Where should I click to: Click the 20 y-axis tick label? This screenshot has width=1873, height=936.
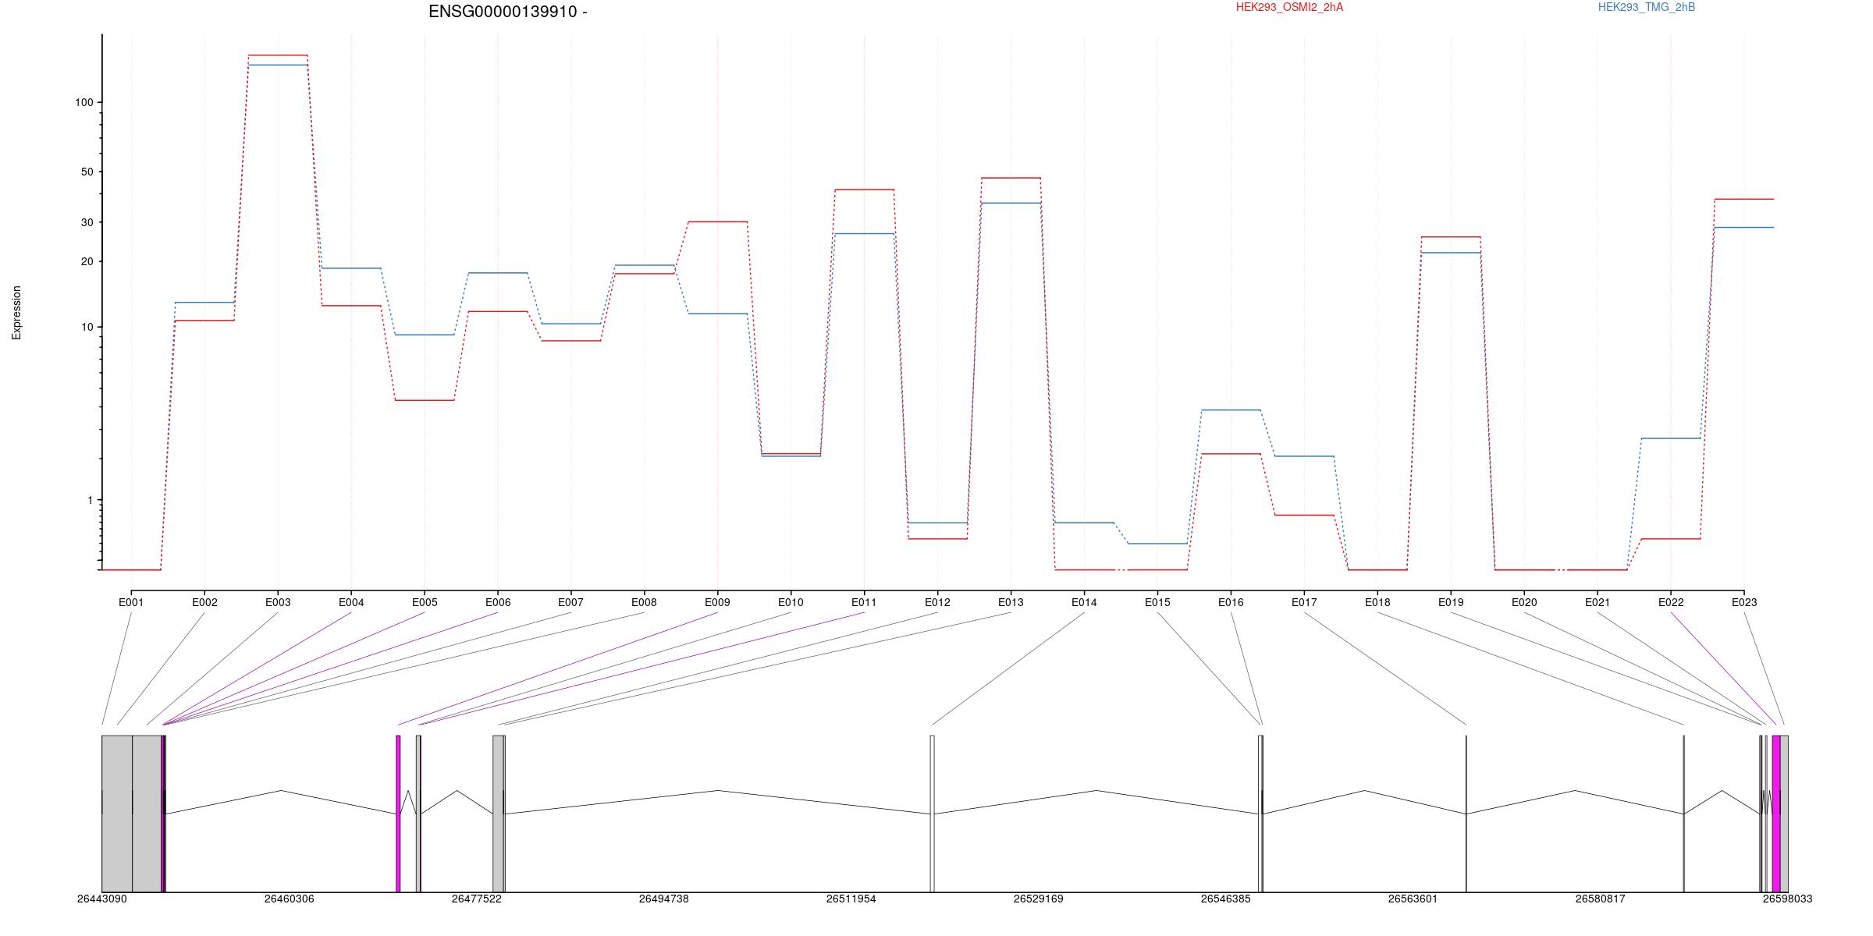pos(87,261)
